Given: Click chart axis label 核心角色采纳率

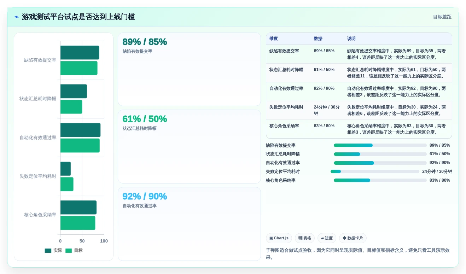Looking at the screenshot, I should click(x=40, y=215).
